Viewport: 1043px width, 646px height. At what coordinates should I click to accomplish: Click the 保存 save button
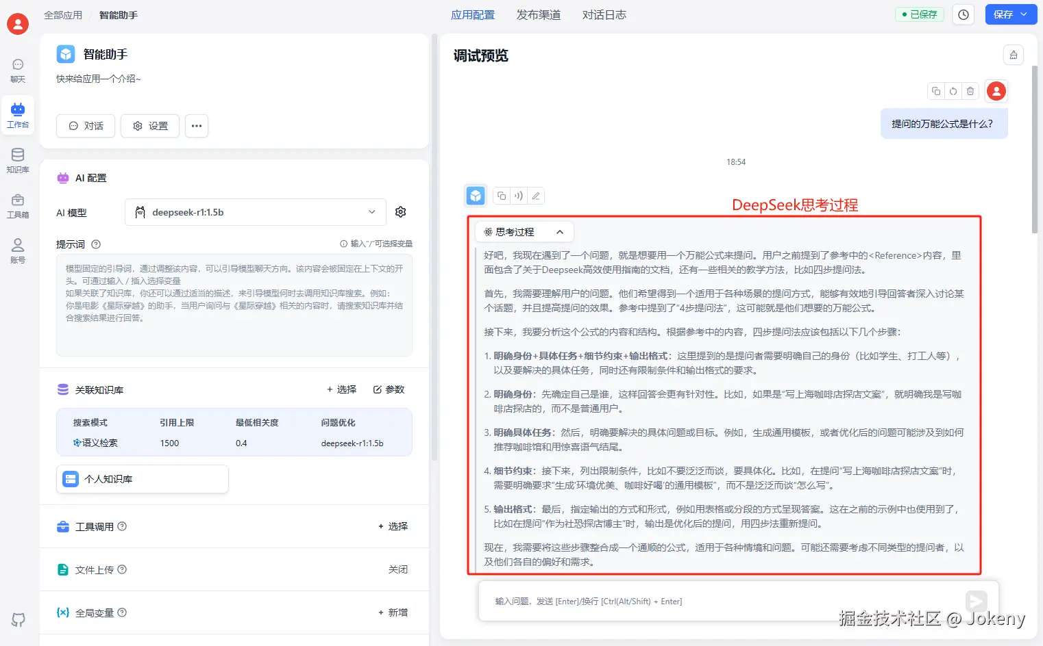(1003, 14)
